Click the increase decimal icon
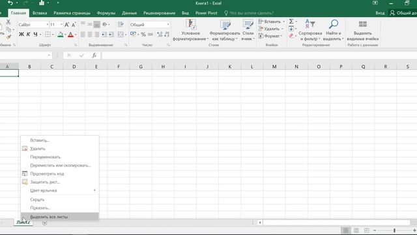Image resolution: width=417 pixels, height=235 pixels. click(160, 35)
